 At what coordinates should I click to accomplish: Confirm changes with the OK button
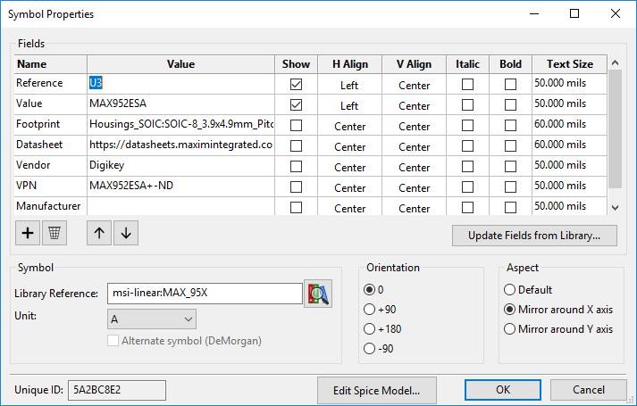[x=503, y=390]
